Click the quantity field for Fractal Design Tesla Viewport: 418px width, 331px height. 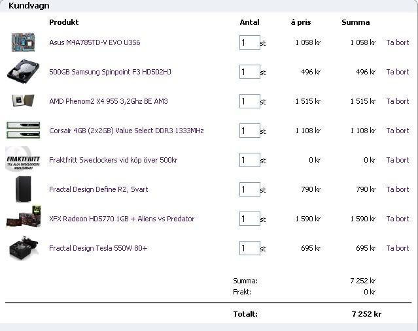[x=249, y=248]
